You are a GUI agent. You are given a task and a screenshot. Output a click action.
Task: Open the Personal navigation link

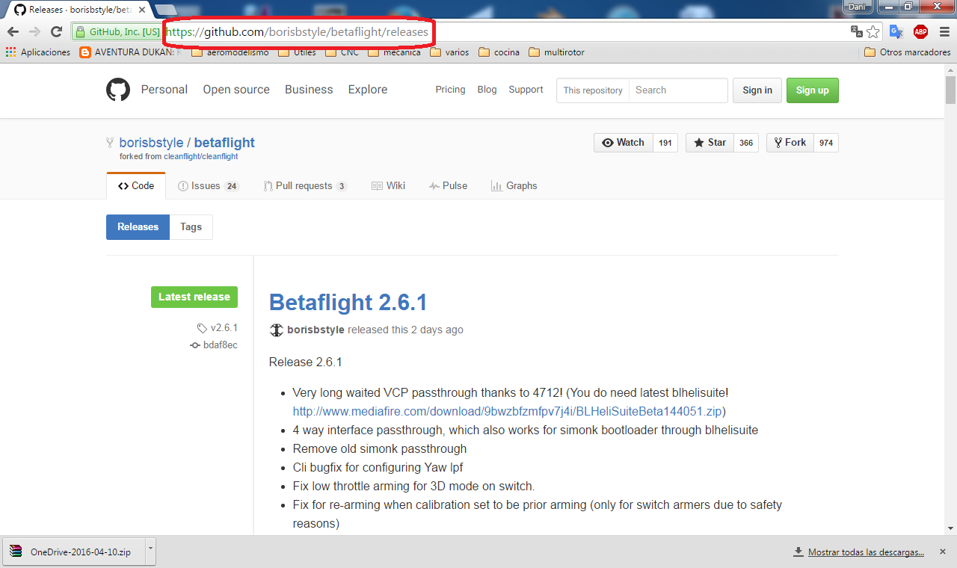164,90
